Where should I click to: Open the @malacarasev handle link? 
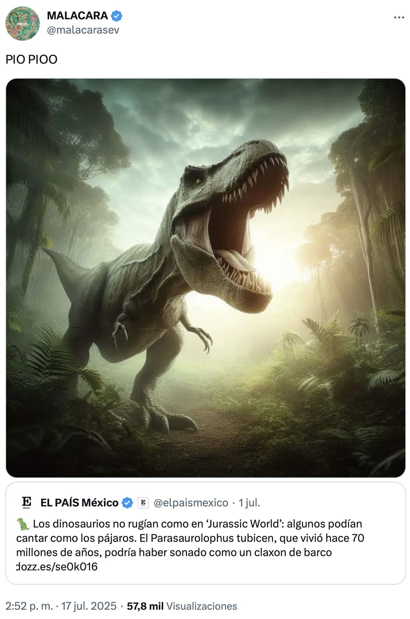pos(83,30)
